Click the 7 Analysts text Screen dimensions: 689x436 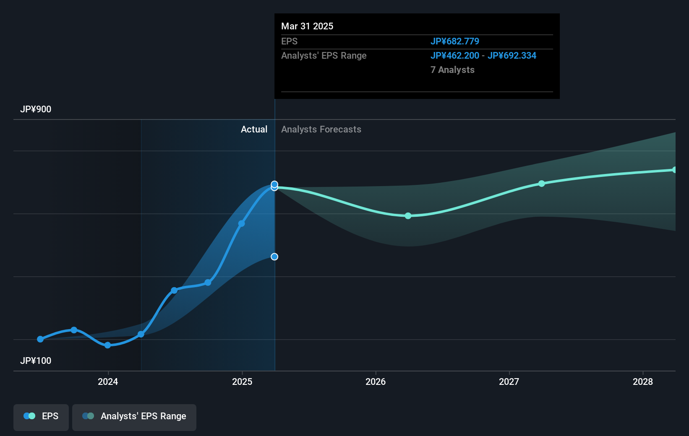(452, 70)
